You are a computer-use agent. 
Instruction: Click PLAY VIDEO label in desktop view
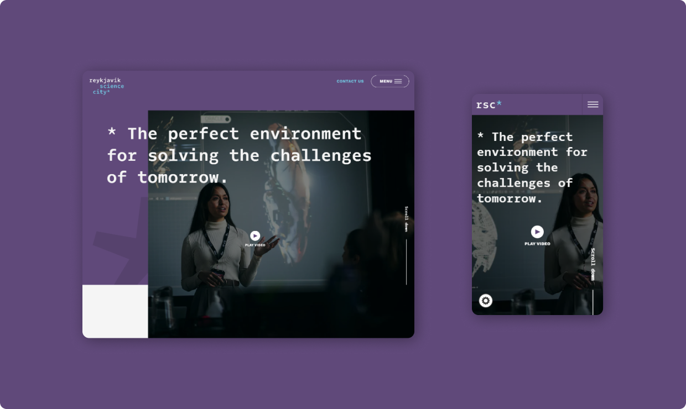pos(255,245)
